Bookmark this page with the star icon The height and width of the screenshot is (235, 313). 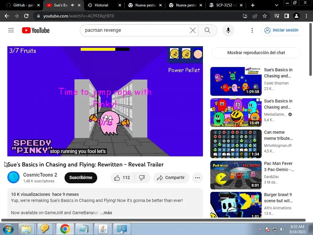[x=265, y=16]
